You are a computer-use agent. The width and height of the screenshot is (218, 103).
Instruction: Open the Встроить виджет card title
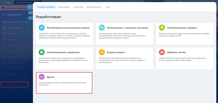(x=116, y=52)
